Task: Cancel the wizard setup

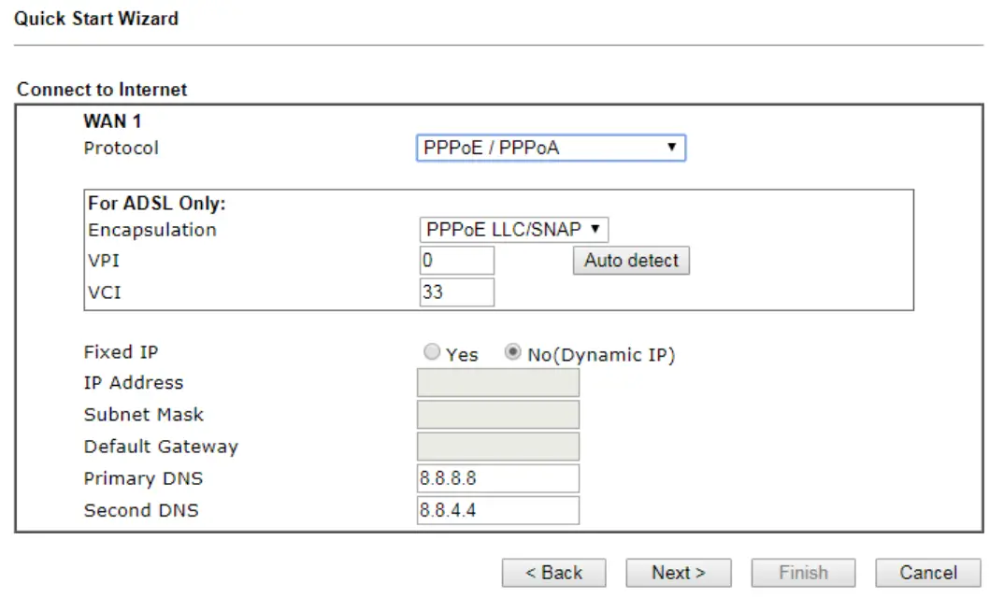Action: pos(927,573)
